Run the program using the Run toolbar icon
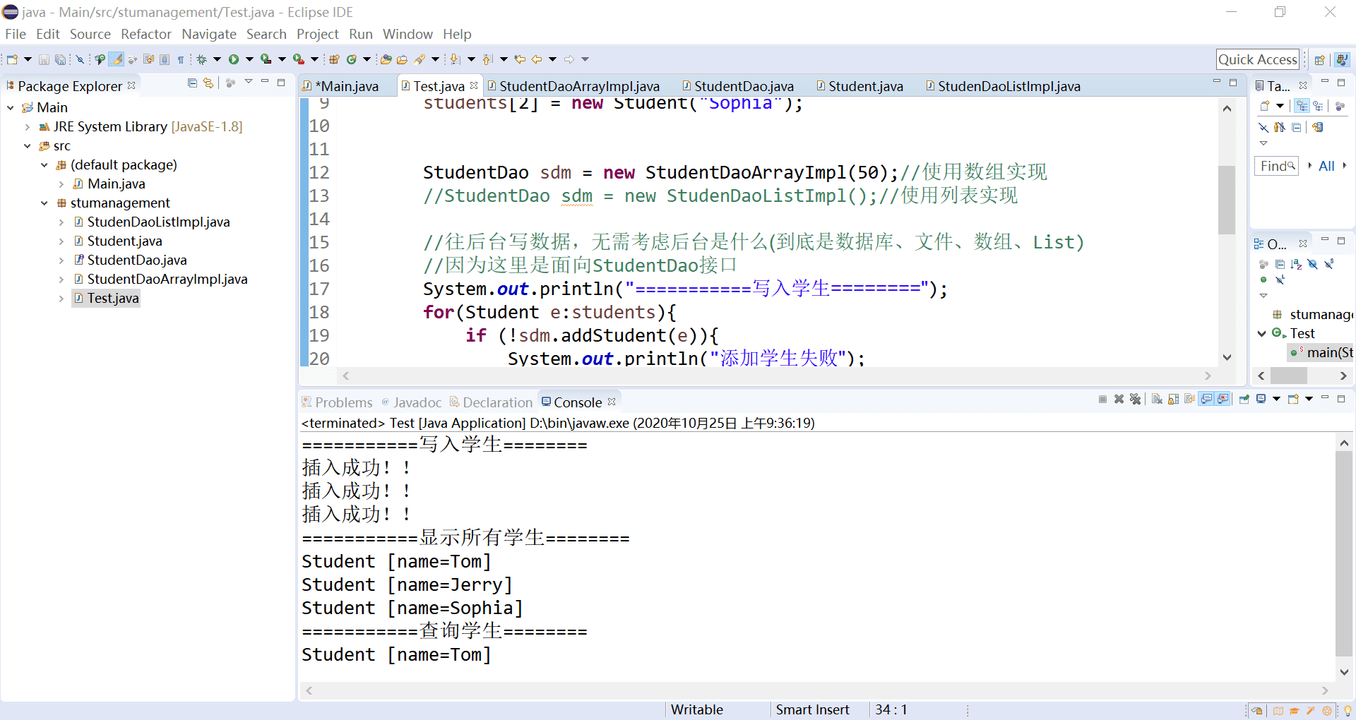Screen dimensions: 1356x720 click(x=235, y=59)
